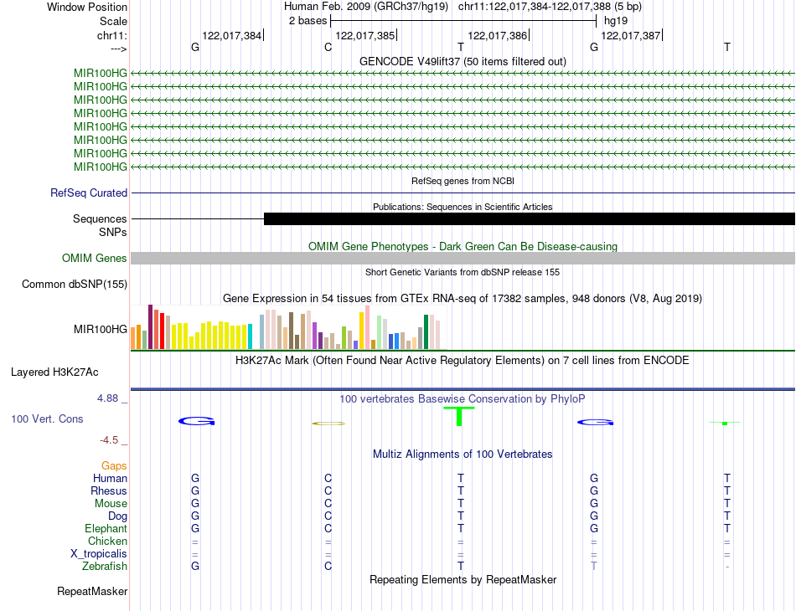This screenshot has width=796, height=611.
Task: Select the black Publications sequence bar
Action: (x=530, y=219)
